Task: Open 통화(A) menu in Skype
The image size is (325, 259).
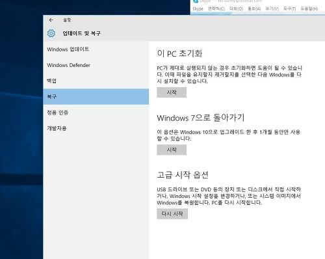Action: click(x=254, y=9)
